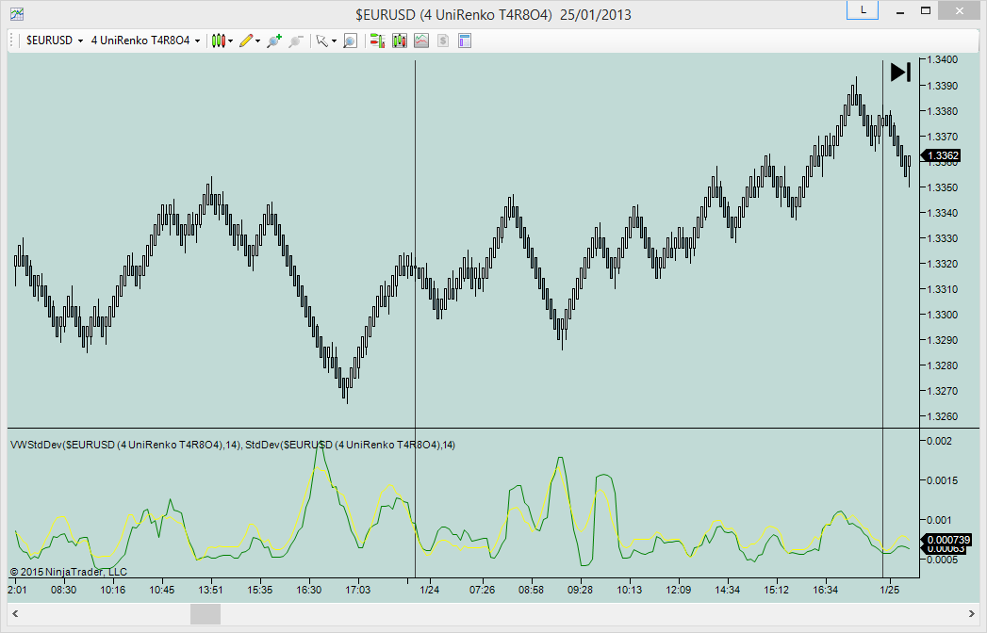Click the 0.0015 indicator axis label

[x=943, y=480]
